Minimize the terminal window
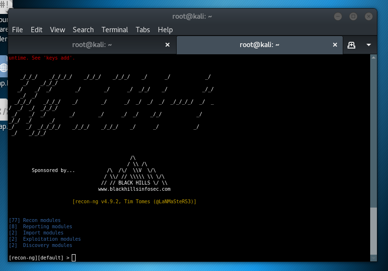388x271 pixels. [337, 16]
